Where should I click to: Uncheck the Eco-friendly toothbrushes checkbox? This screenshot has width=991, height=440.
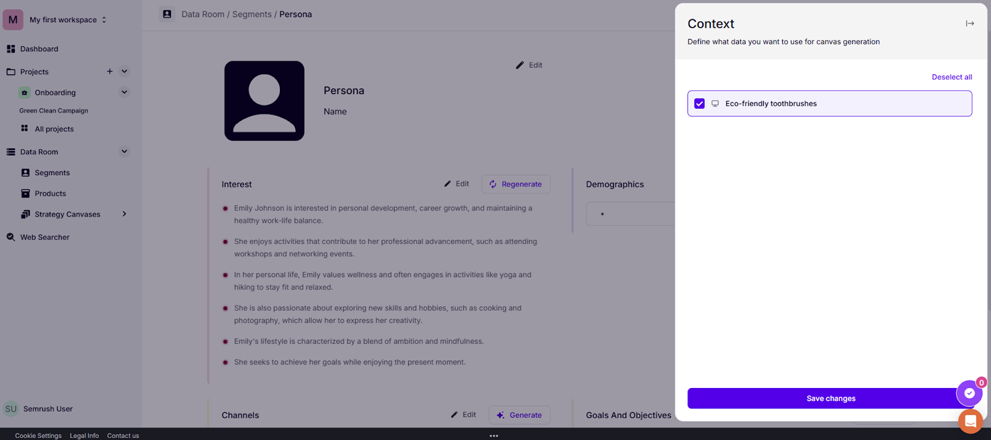pos(699,103)
